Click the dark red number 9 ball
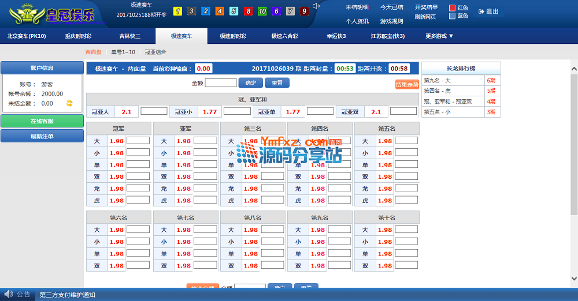 coord(304,11)
